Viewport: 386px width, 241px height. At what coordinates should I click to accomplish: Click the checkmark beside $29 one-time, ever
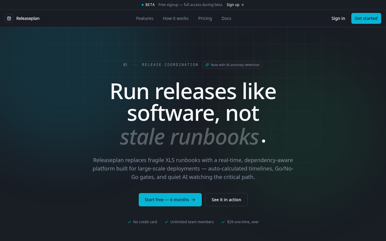223,222
